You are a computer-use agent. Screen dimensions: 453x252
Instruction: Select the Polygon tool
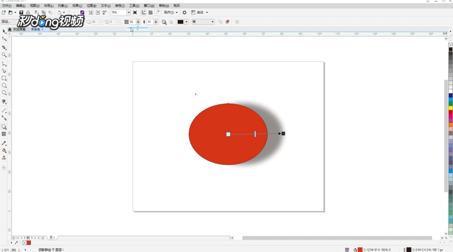click(4, 92)
